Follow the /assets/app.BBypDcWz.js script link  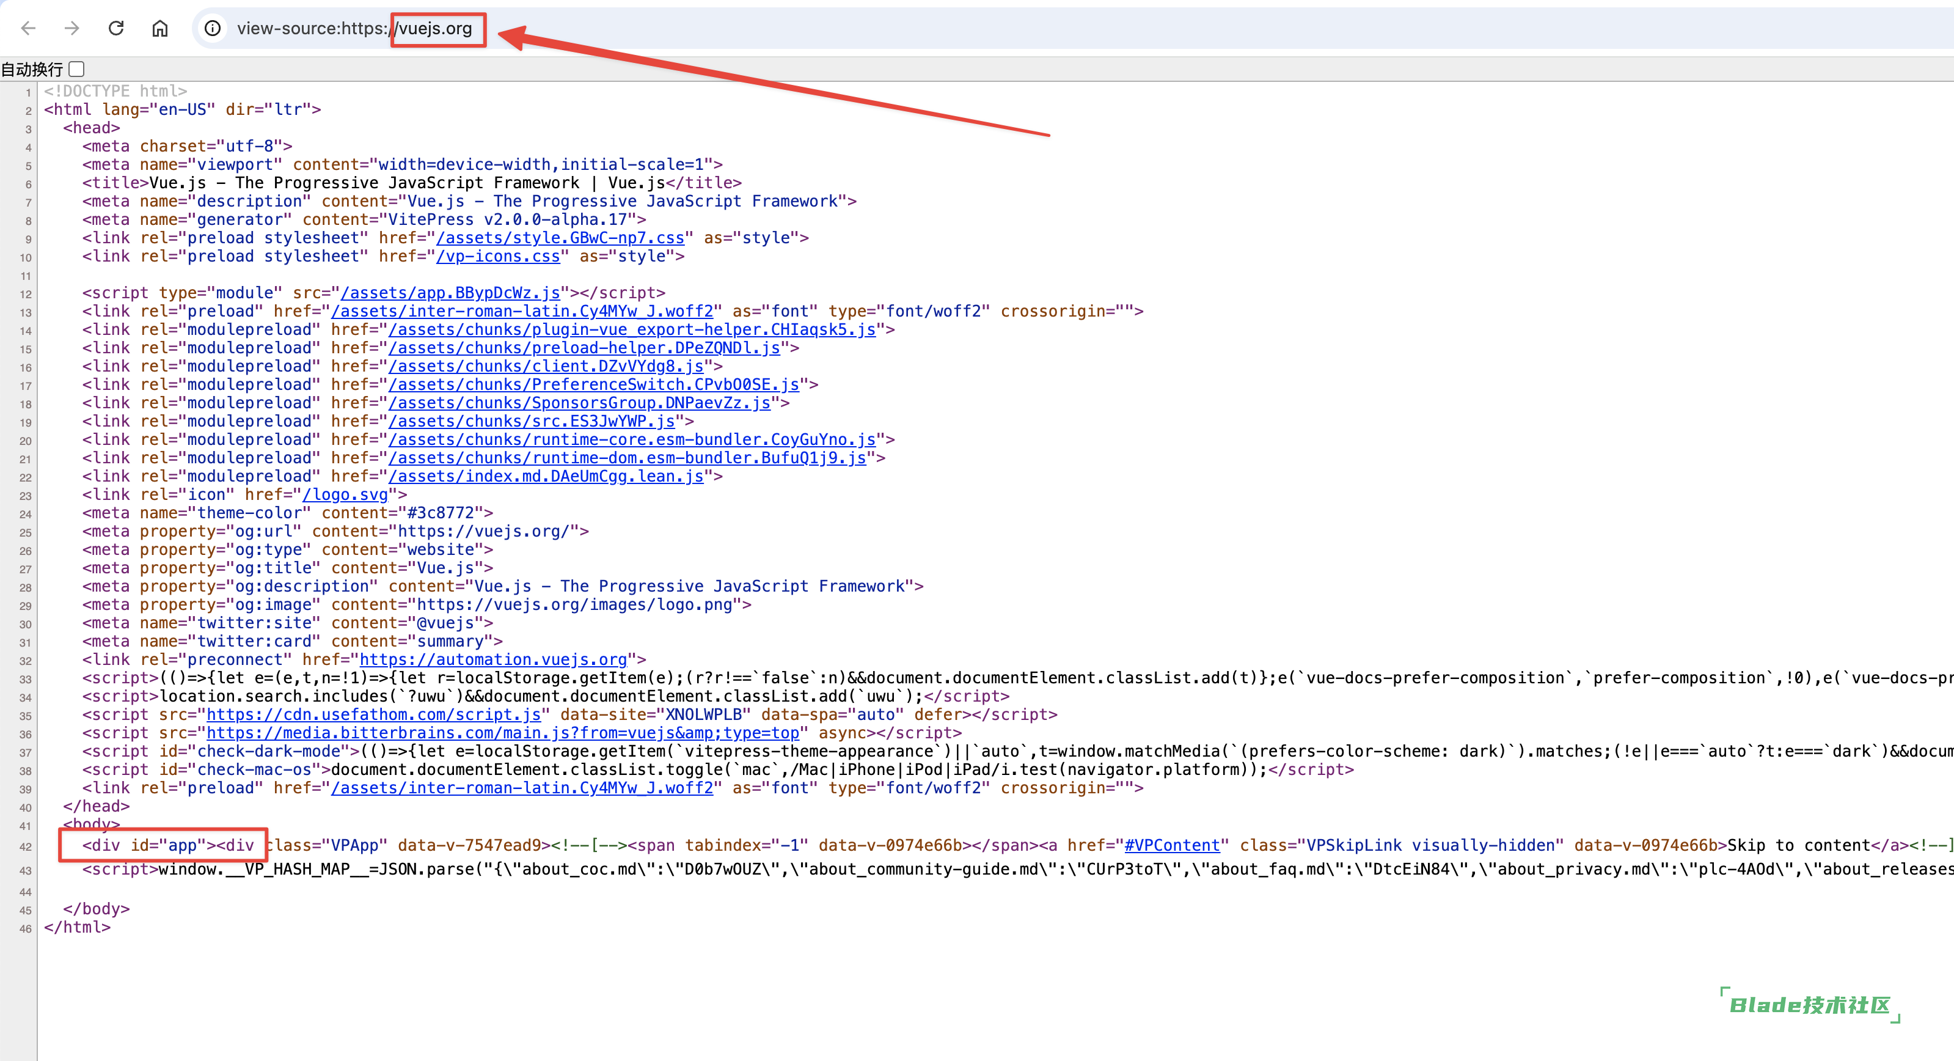(450, 292)
